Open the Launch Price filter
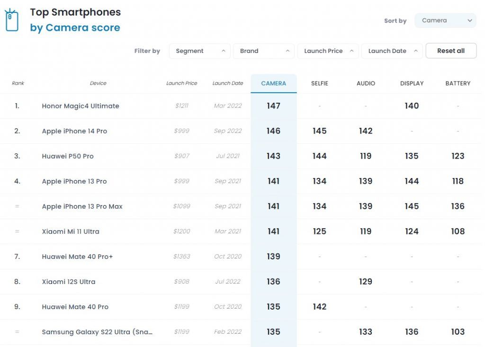Image resolution: width=485 pixels, height=347 pixels. click(x=328, y=51)
